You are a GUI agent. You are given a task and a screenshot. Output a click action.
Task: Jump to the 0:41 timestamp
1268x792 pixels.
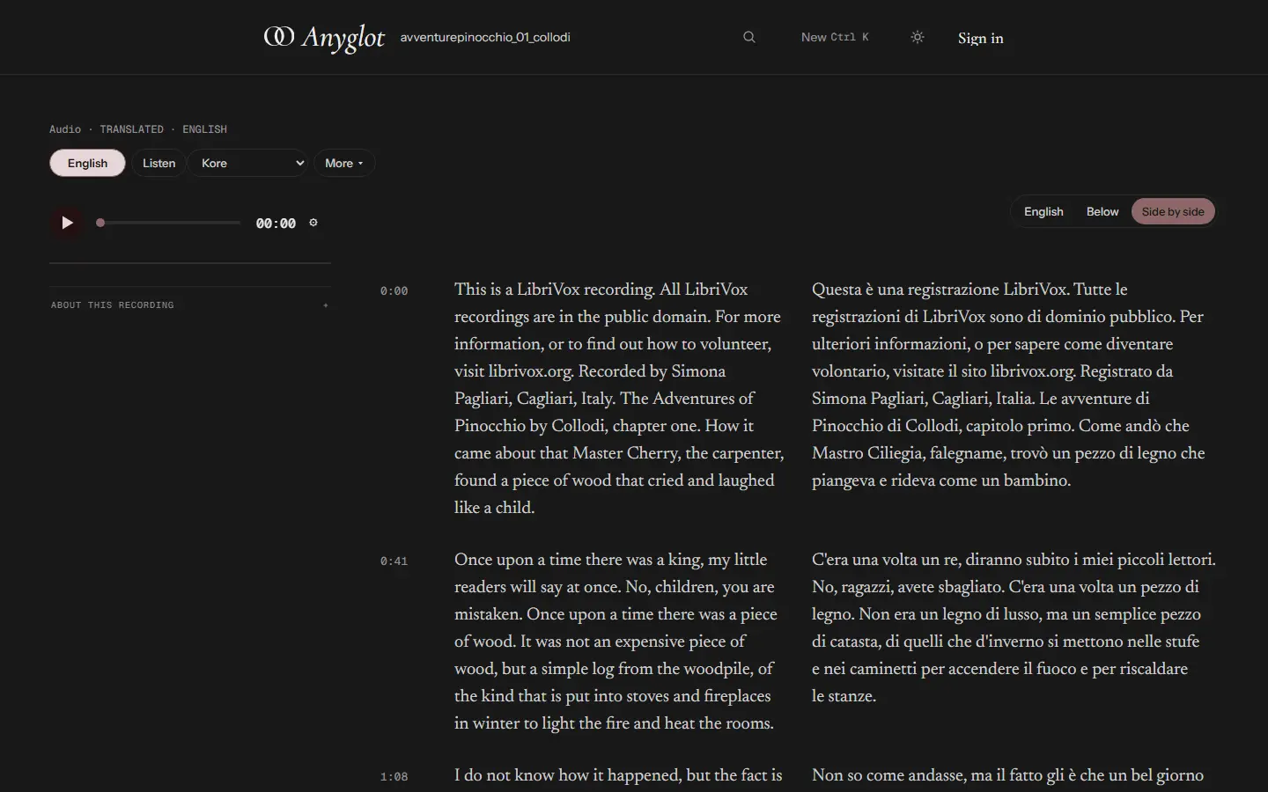click(394, 561)
